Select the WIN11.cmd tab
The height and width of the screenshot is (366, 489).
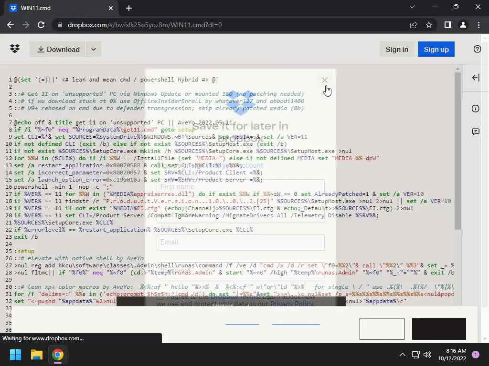pyautogui.click(x=62, y=8)
